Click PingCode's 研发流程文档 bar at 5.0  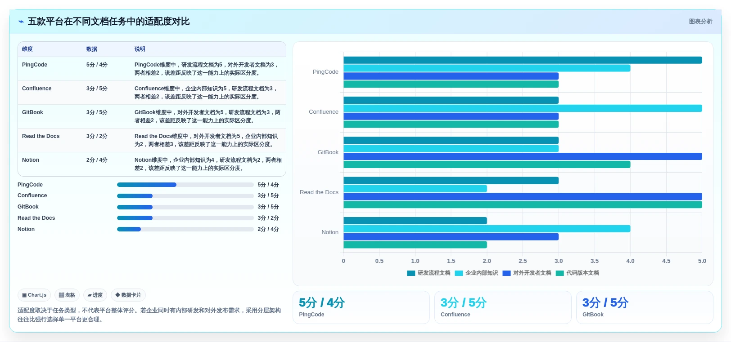(523, 60)
